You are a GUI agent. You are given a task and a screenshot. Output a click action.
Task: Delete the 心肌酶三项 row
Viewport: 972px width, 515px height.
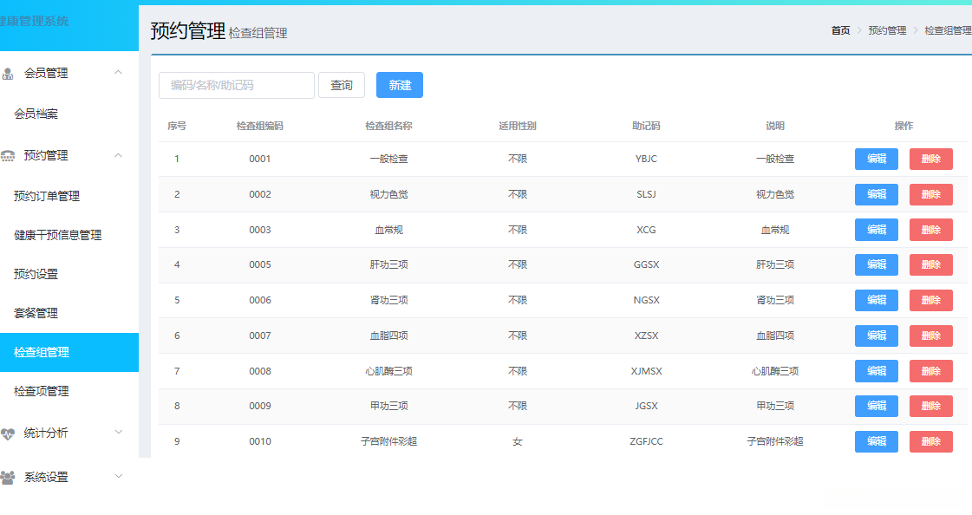pos(931,371)
